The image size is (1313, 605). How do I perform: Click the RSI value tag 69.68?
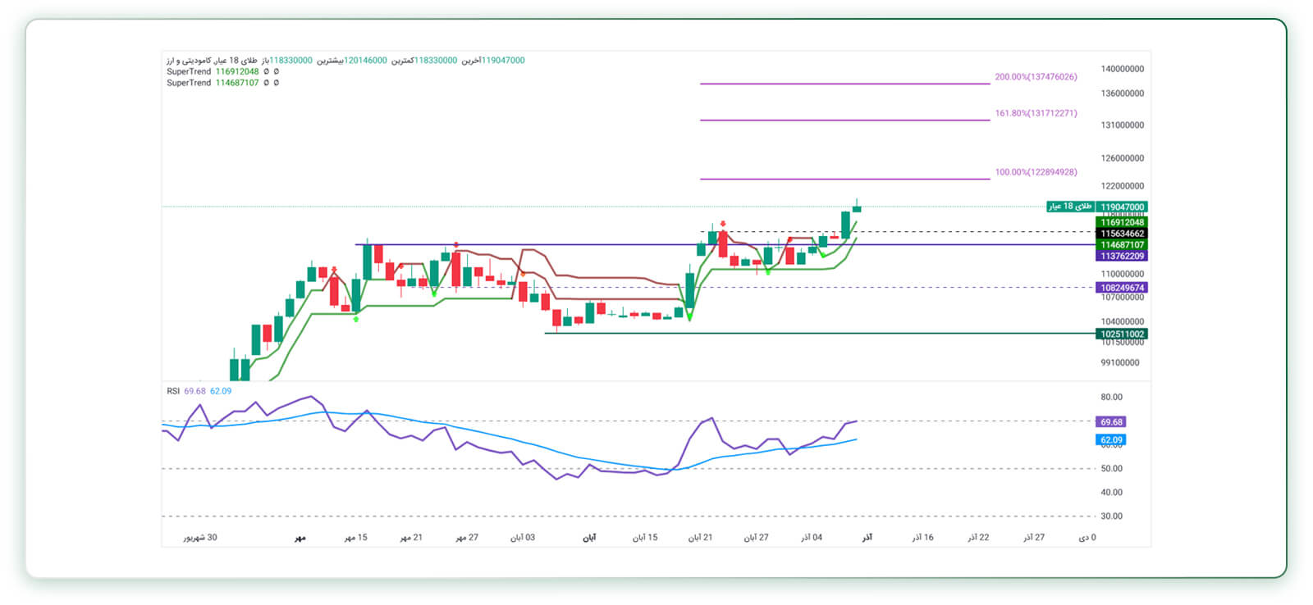tap(1111, 422)
